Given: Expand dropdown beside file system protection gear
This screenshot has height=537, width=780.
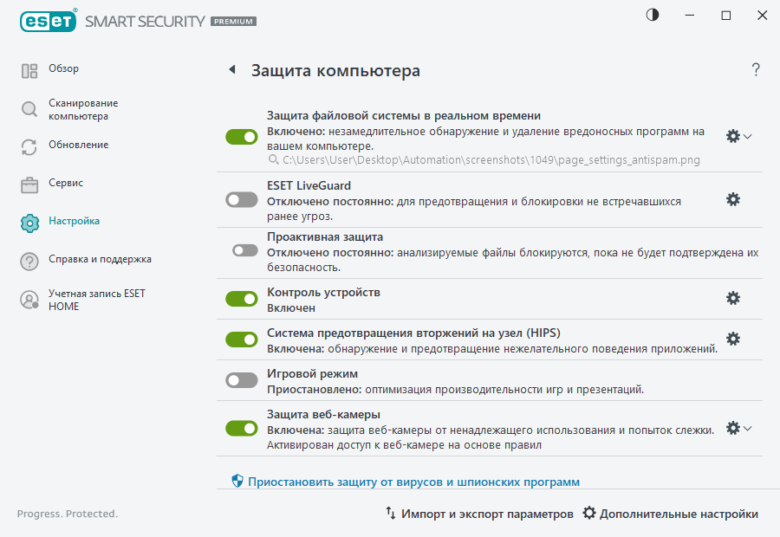Looking at the screenshot, I should (x=747, y=135).
